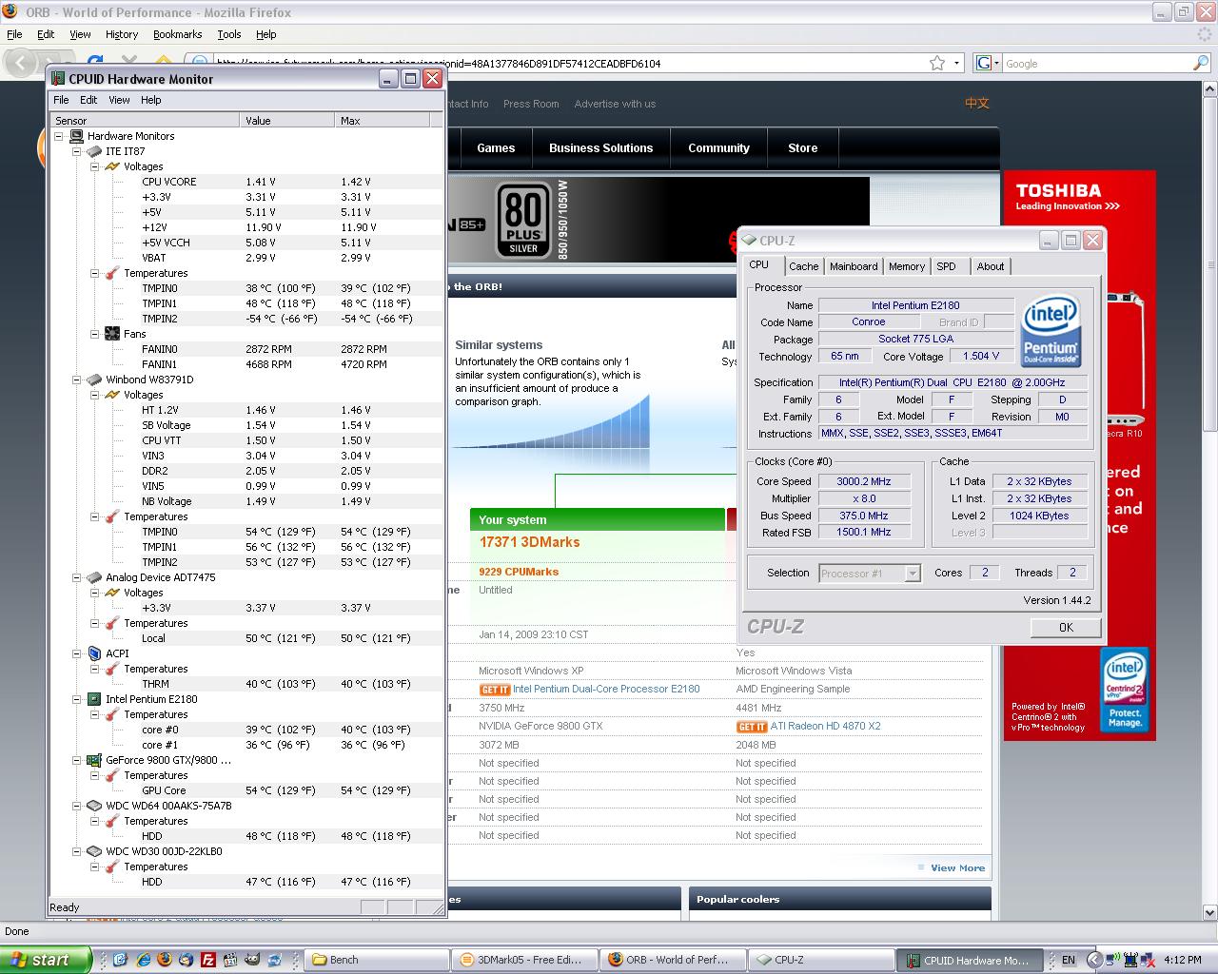Screen dimensions: 1218x974
Task: Click the Value column header
Action: point(287,121)
